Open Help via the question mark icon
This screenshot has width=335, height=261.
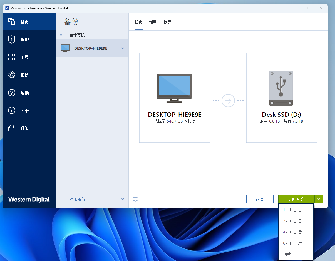[x=11, y=93]
